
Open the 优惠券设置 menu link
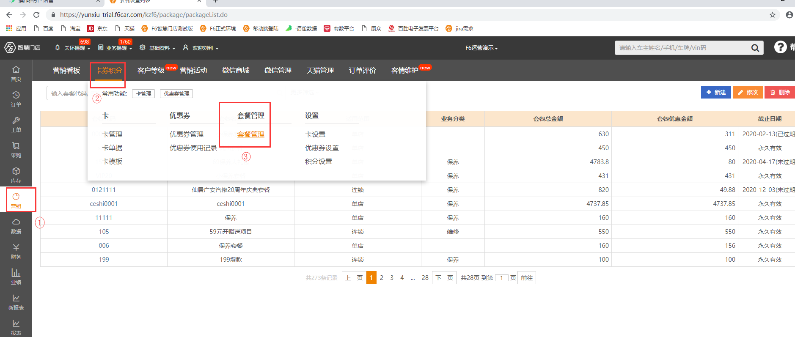322,148
